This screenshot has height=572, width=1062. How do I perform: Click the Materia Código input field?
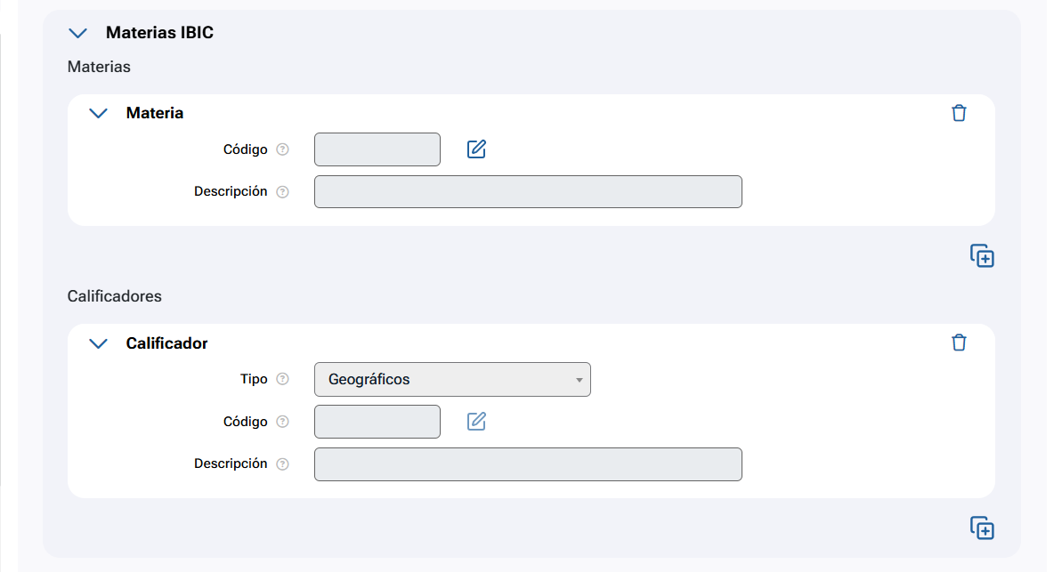(377, 149)
